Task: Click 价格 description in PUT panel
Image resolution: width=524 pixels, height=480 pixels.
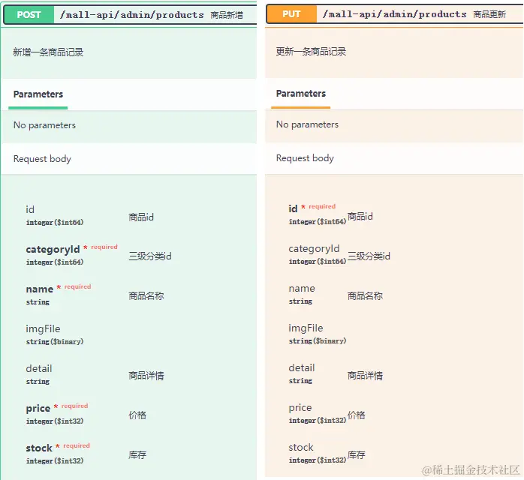Action: [x=357, y=415]
